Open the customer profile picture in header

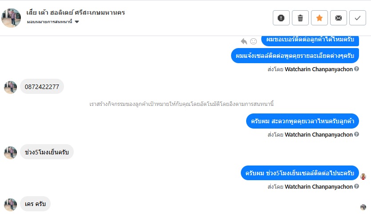pos(11,18)
